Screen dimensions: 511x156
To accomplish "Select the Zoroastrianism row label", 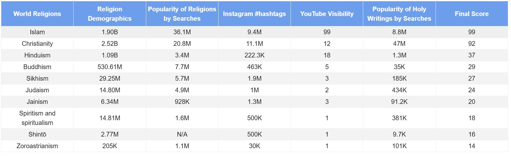I will tap(37, 146).
